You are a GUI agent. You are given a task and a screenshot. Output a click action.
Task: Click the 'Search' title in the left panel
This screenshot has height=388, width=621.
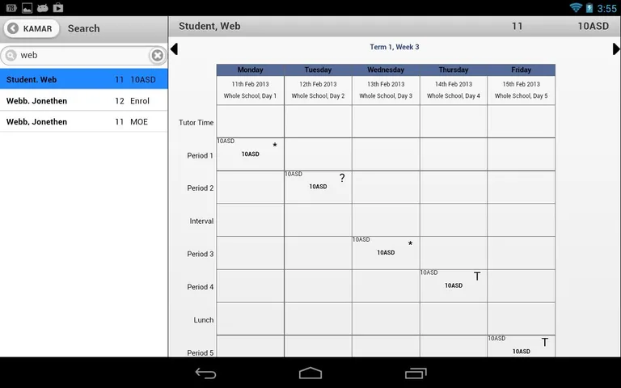tap(83, 28)
